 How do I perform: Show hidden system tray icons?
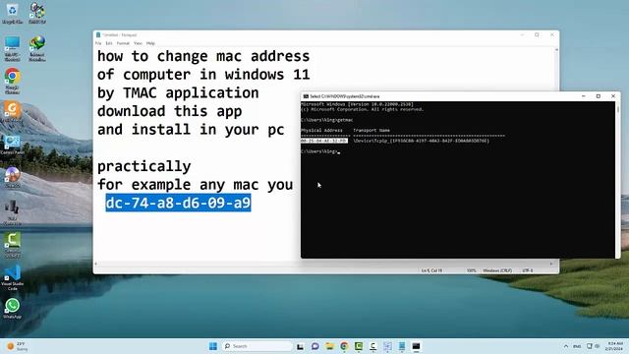(x=566, y=346)
